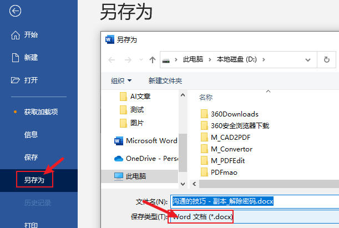Click 360安全浏览器下载 folder icon
The height and width of the screenshot is (228, 339).
point(204,125)
